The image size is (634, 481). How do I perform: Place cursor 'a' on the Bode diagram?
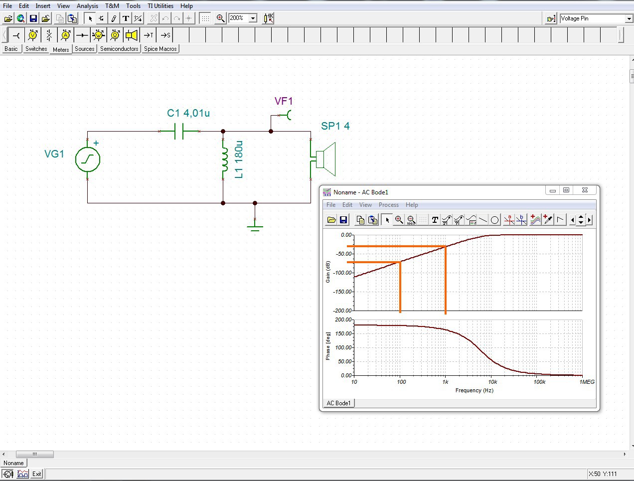(x=509, y=220)
